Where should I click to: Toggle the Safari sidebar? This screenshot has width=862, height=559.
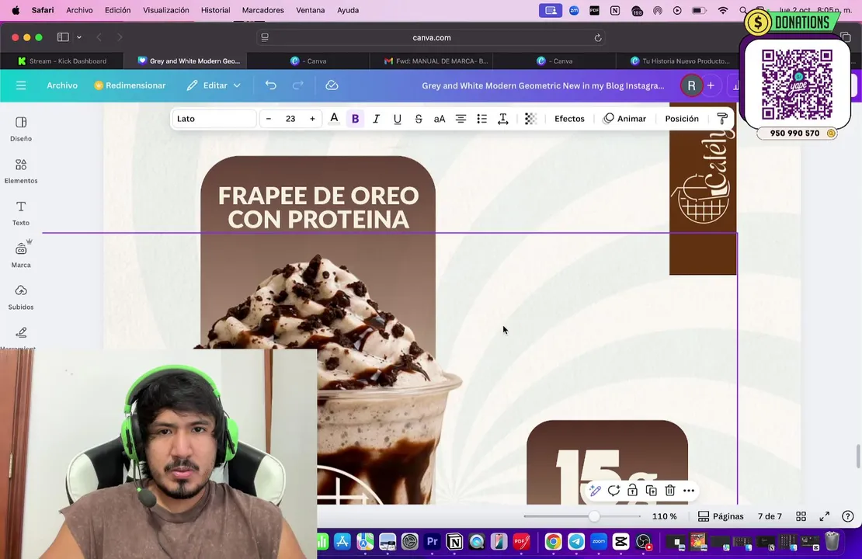coord(63,36)
